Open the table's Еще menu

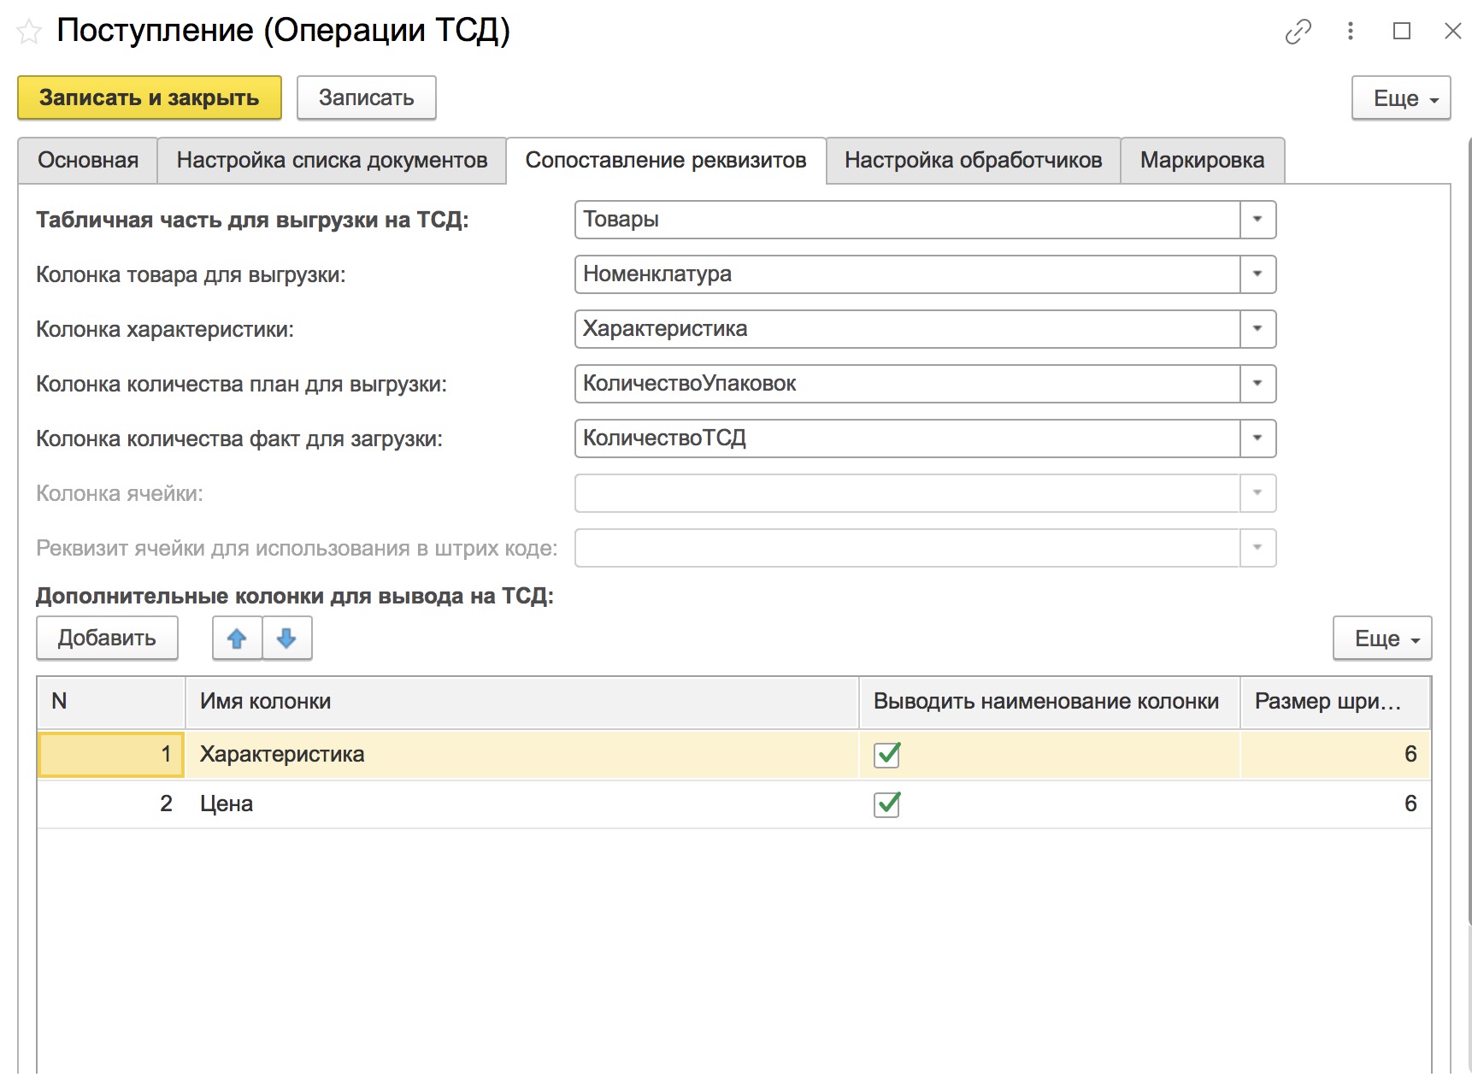pos(1382,639)
